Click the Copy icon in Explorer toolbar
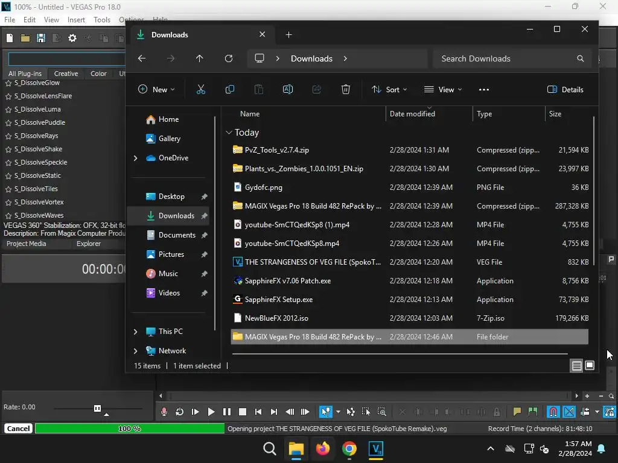The width and height of the screenshot is (618, 463). [230, 89]
